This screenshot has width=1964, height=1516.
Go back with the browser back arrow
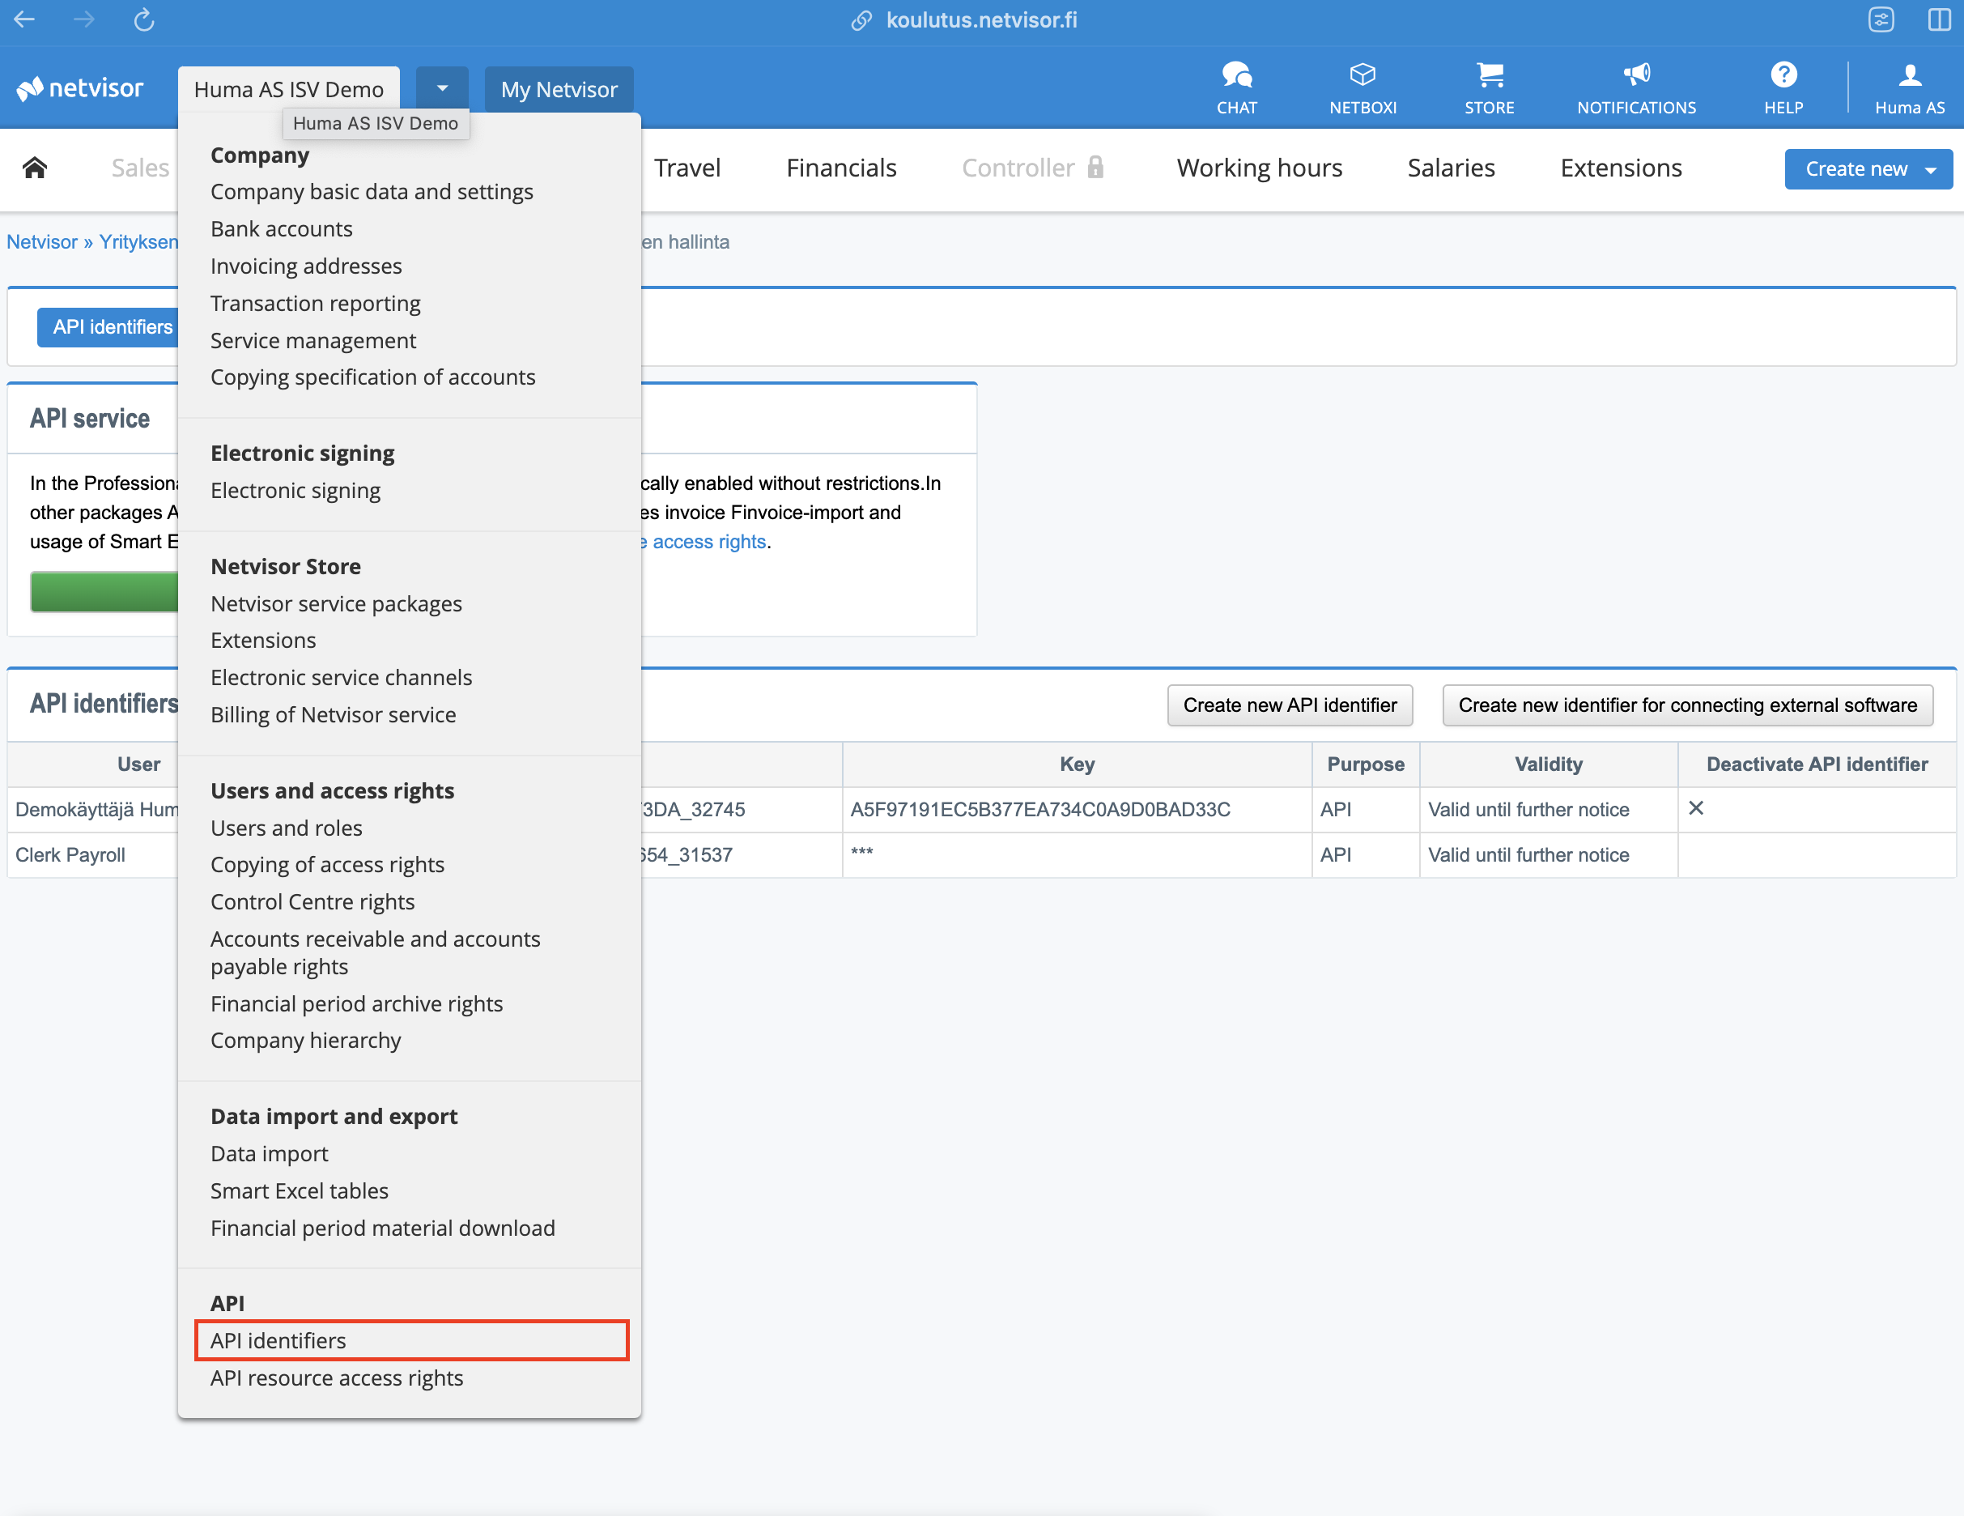pos(24,19)
